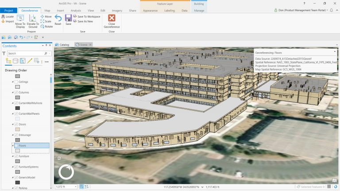The image size is (340, 191).
Task: Click the refresh icon in status bar
Action: (336, 187)
